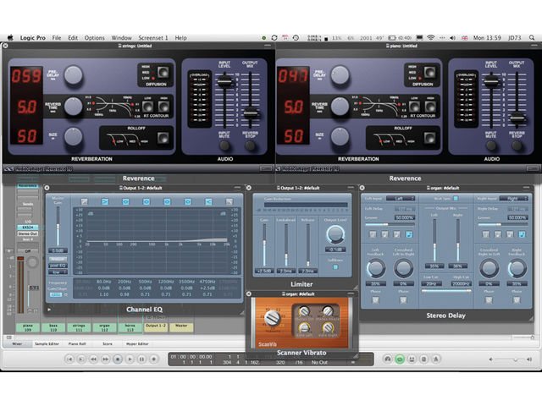Click the Limiter Gain slider
Image resolution: width=542 pixels, height=406 pixels.
264,245
